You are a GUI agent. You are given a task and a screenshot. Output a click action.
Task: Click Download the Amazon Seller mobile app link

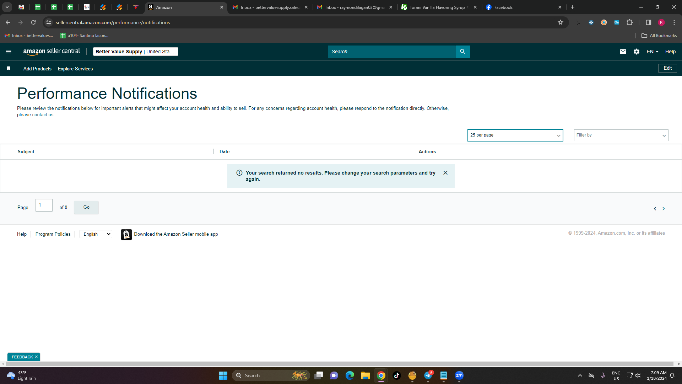pos(176,234)
